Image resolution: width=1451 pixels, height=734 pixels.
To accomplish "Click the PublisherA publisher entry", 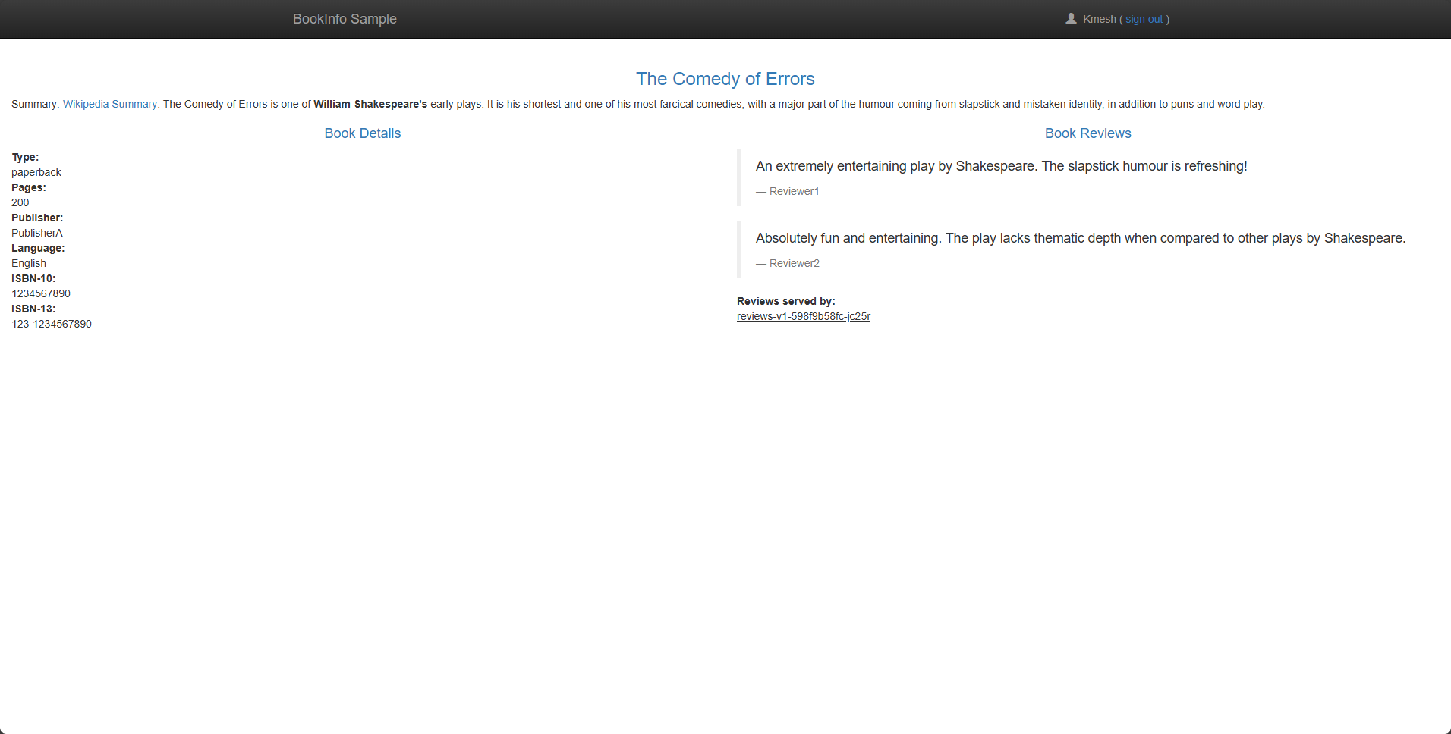I will pyautogui.click(x=36, y=233).
